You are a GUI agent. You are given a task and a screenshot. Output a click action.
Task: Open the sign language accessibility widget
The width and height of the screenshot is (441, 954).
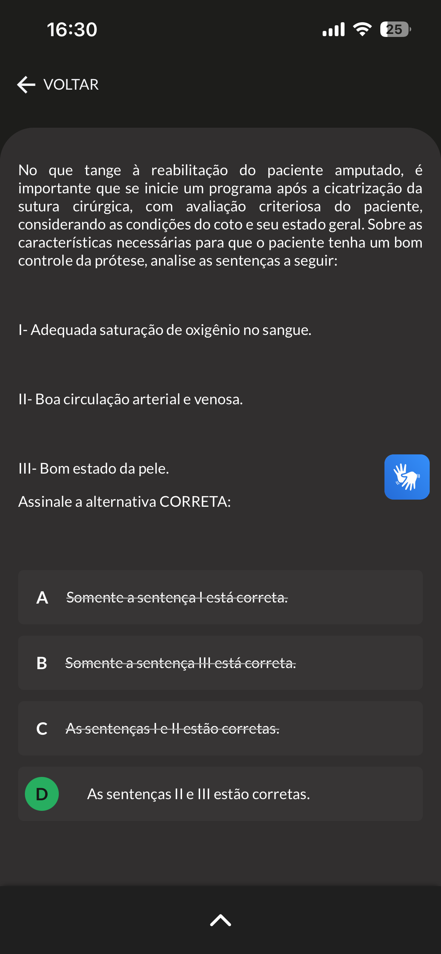pyautogui.click(x=407, y=477)
